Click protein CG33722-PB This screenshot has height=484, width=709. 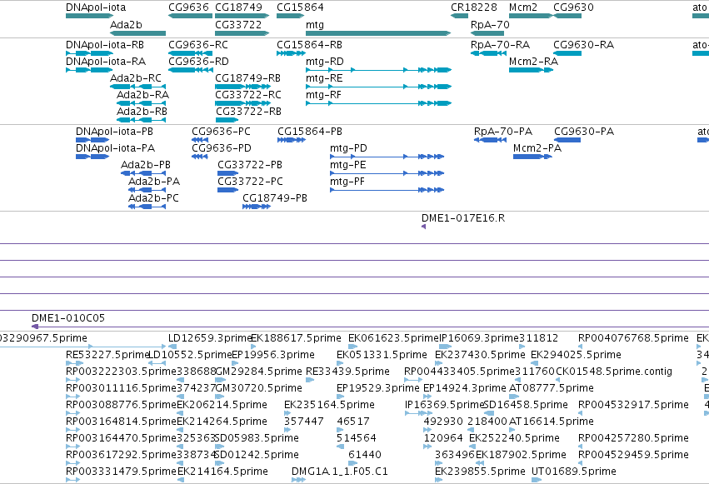[228, 173]
